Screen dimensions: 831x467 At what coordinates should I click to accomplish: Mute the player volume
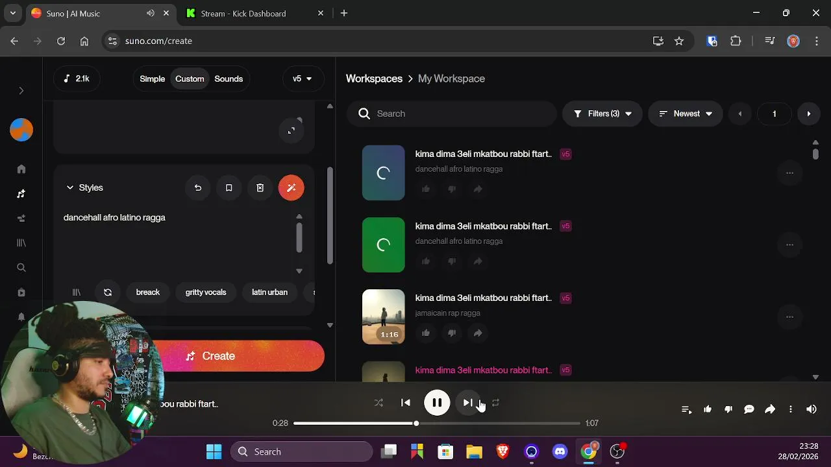[x=812, y=409]
